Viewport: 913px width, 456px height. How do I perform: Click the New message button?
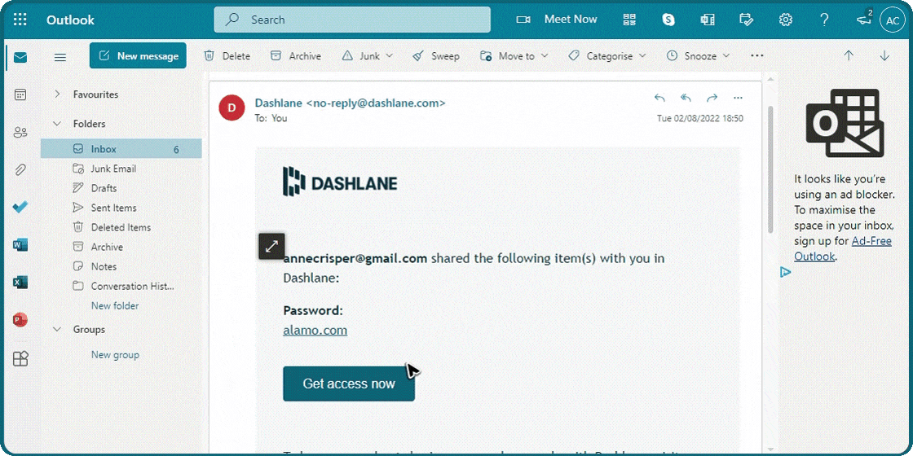138,56
